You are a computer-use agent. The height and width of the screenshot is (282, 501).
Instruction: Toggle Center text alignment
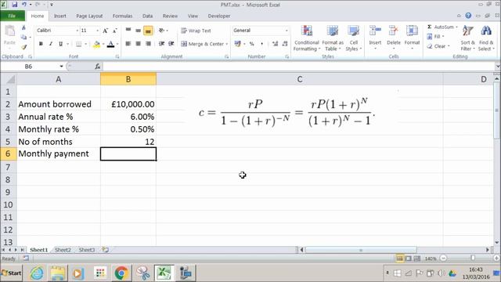click(138, 44)
